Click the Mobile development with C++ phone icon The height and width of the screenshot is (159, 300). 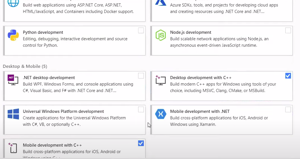(13, 148)
